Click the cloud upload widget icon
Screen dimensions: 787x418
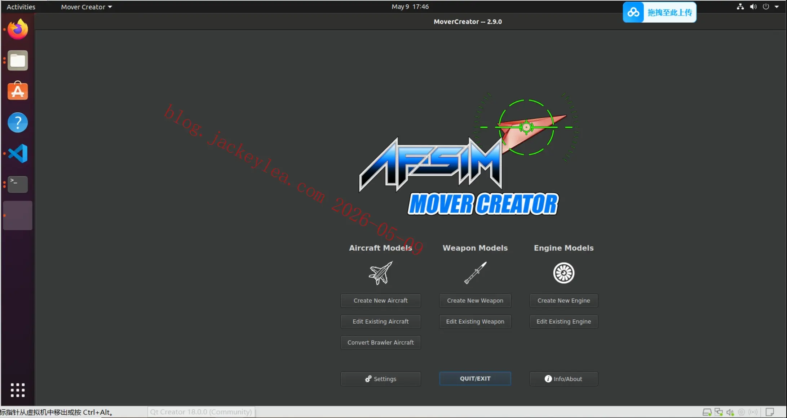tap(633, 13)
